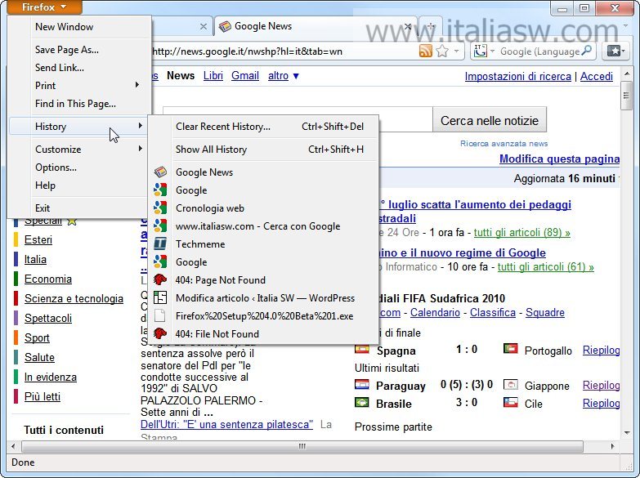Expand the altro dropdown
The height and width of the screenshot is (478, 640).
click(284, 75)
